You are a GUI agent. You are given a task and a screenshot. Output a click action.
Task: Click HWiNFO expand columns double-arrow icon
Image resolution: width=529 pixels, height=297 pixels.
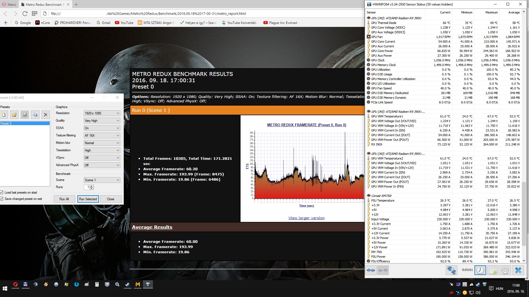point(371,270)
